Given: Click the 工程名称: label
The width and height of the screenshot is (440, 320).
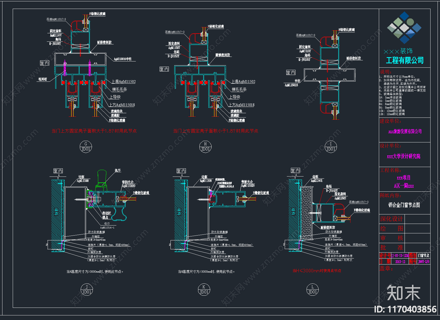Looking at the screenshot, I should point(391,170).
